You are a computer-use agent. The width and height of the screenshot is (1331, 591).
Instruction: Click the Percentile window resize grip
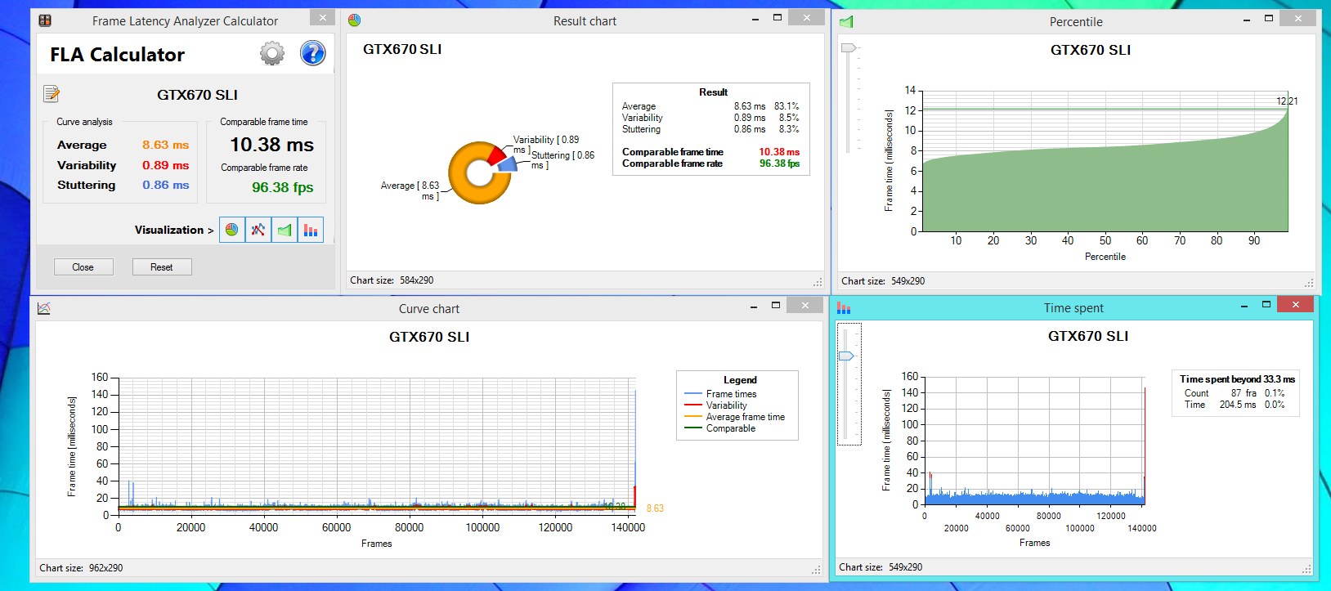pyautogui.click(x=1309, y=282)
